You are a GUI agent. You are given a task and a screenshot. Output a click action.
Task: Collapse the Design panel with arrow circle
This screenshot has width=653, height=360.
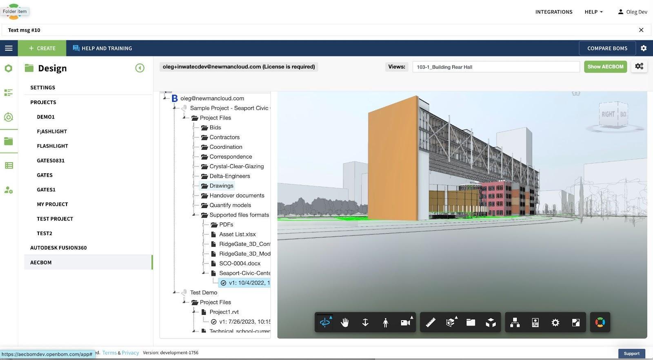pyautogui.click(x=140, y=68)
